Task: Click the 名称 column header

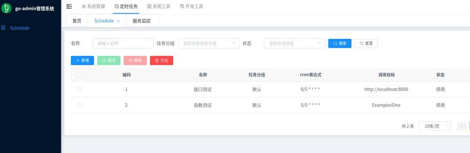Action: (x=203, y=75)
